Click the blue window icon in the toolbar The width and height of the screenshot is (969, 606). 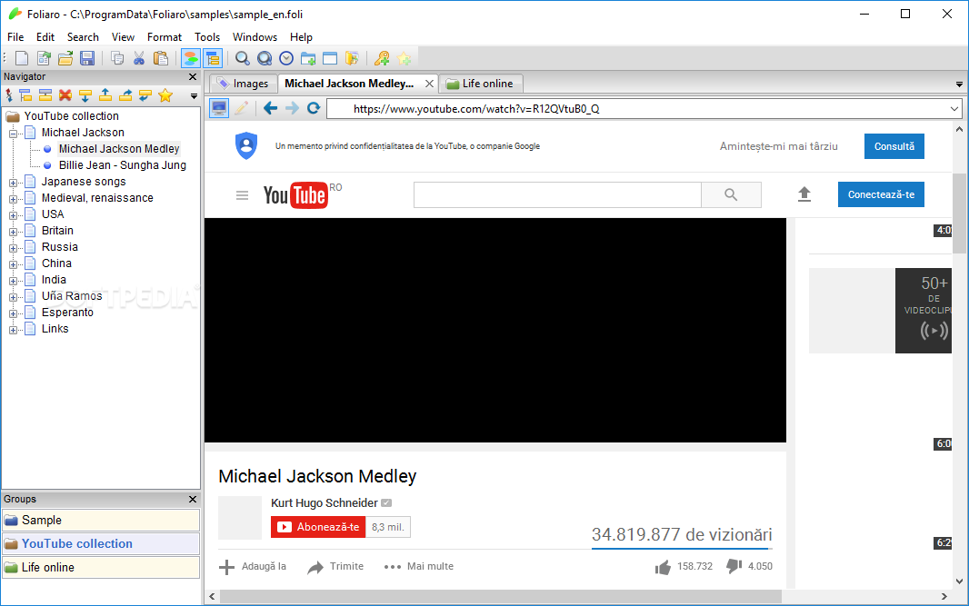tap(330, 58)
